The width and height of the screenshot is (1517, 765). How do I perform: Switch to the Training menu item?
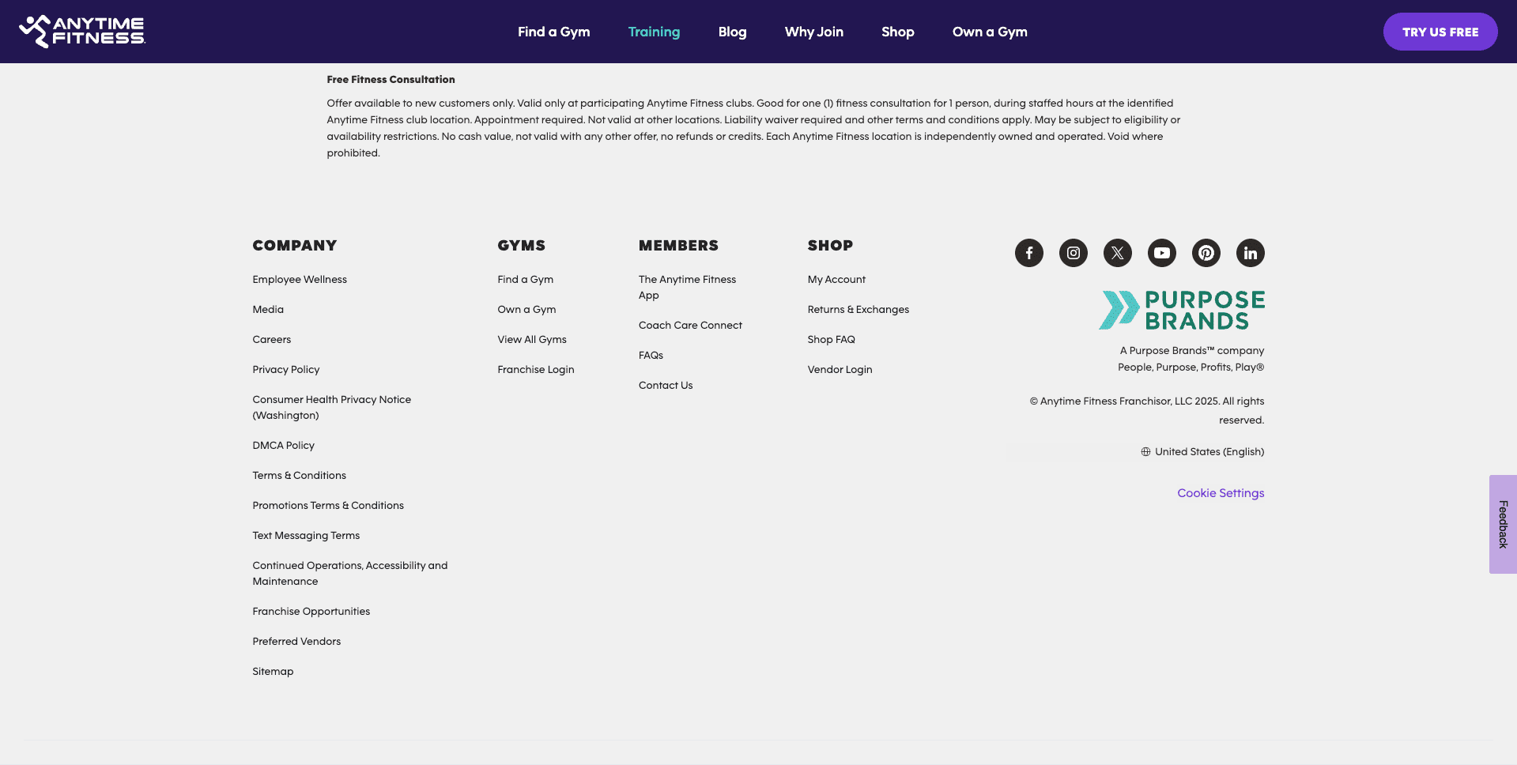(654, 32)
